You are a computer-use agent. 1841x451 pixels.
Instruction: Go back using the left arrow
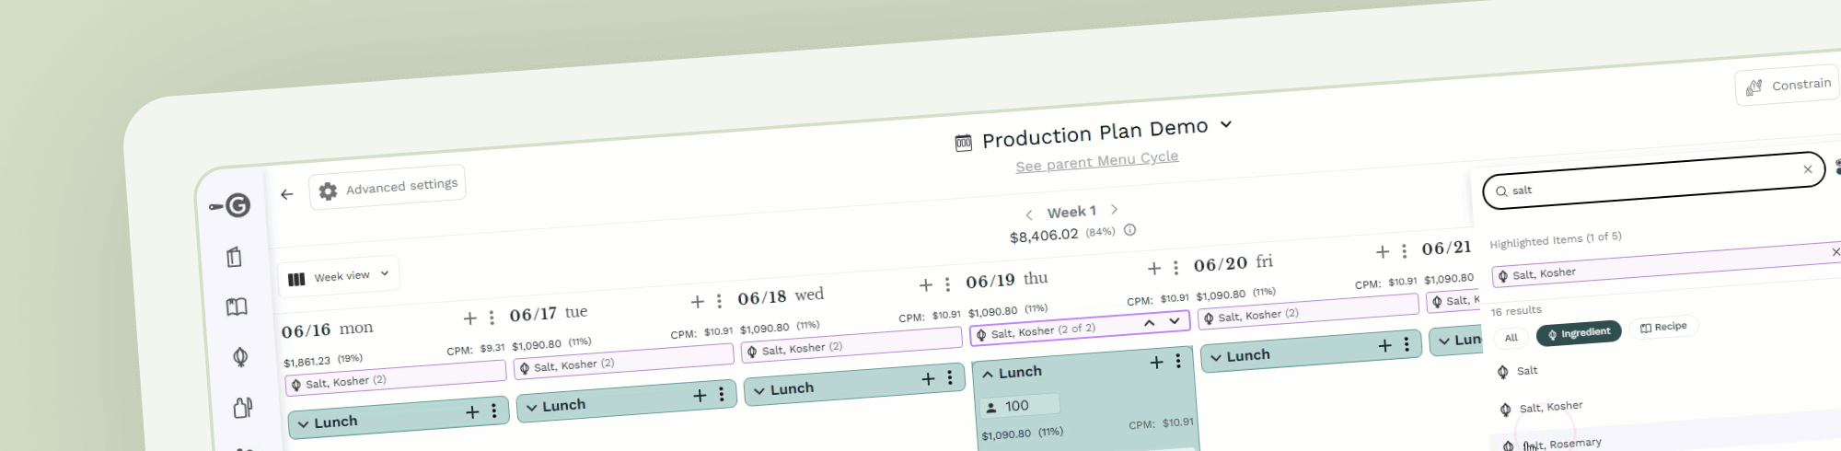pos(286,194)
